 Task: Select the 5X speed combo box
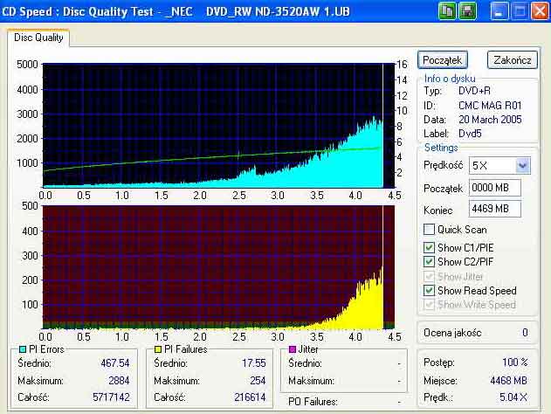click(499, 166)
